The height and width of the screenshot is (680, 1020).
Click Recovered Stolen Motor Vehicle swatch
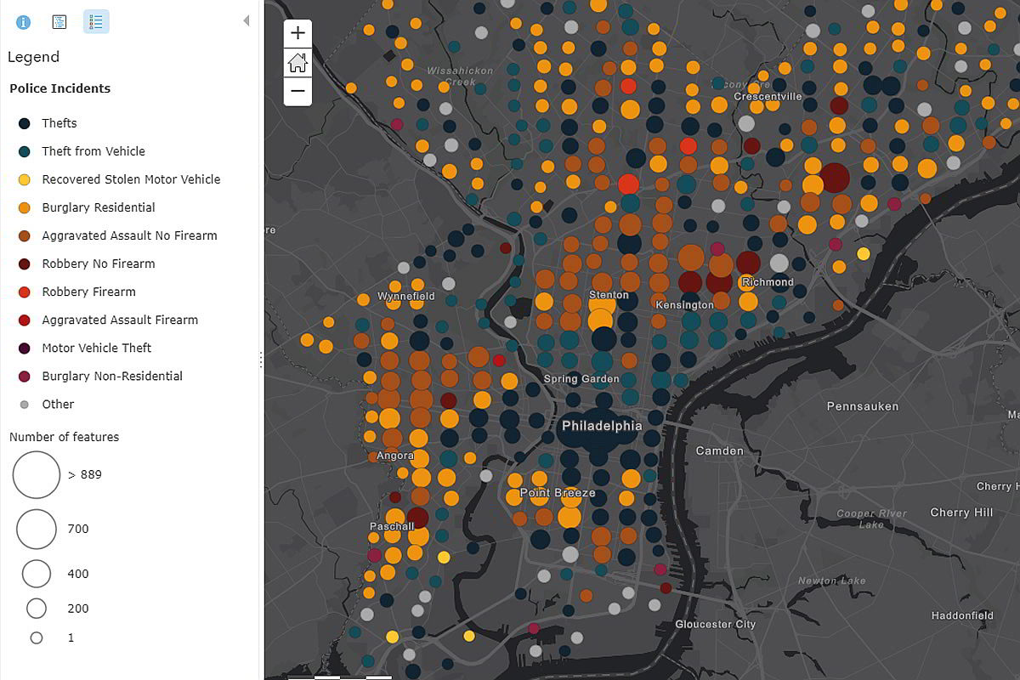[x=25, y=179]
